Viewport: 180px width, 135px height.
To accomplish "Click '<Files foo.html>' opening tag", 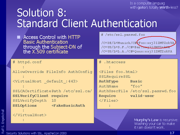I will tap(118, 72).
